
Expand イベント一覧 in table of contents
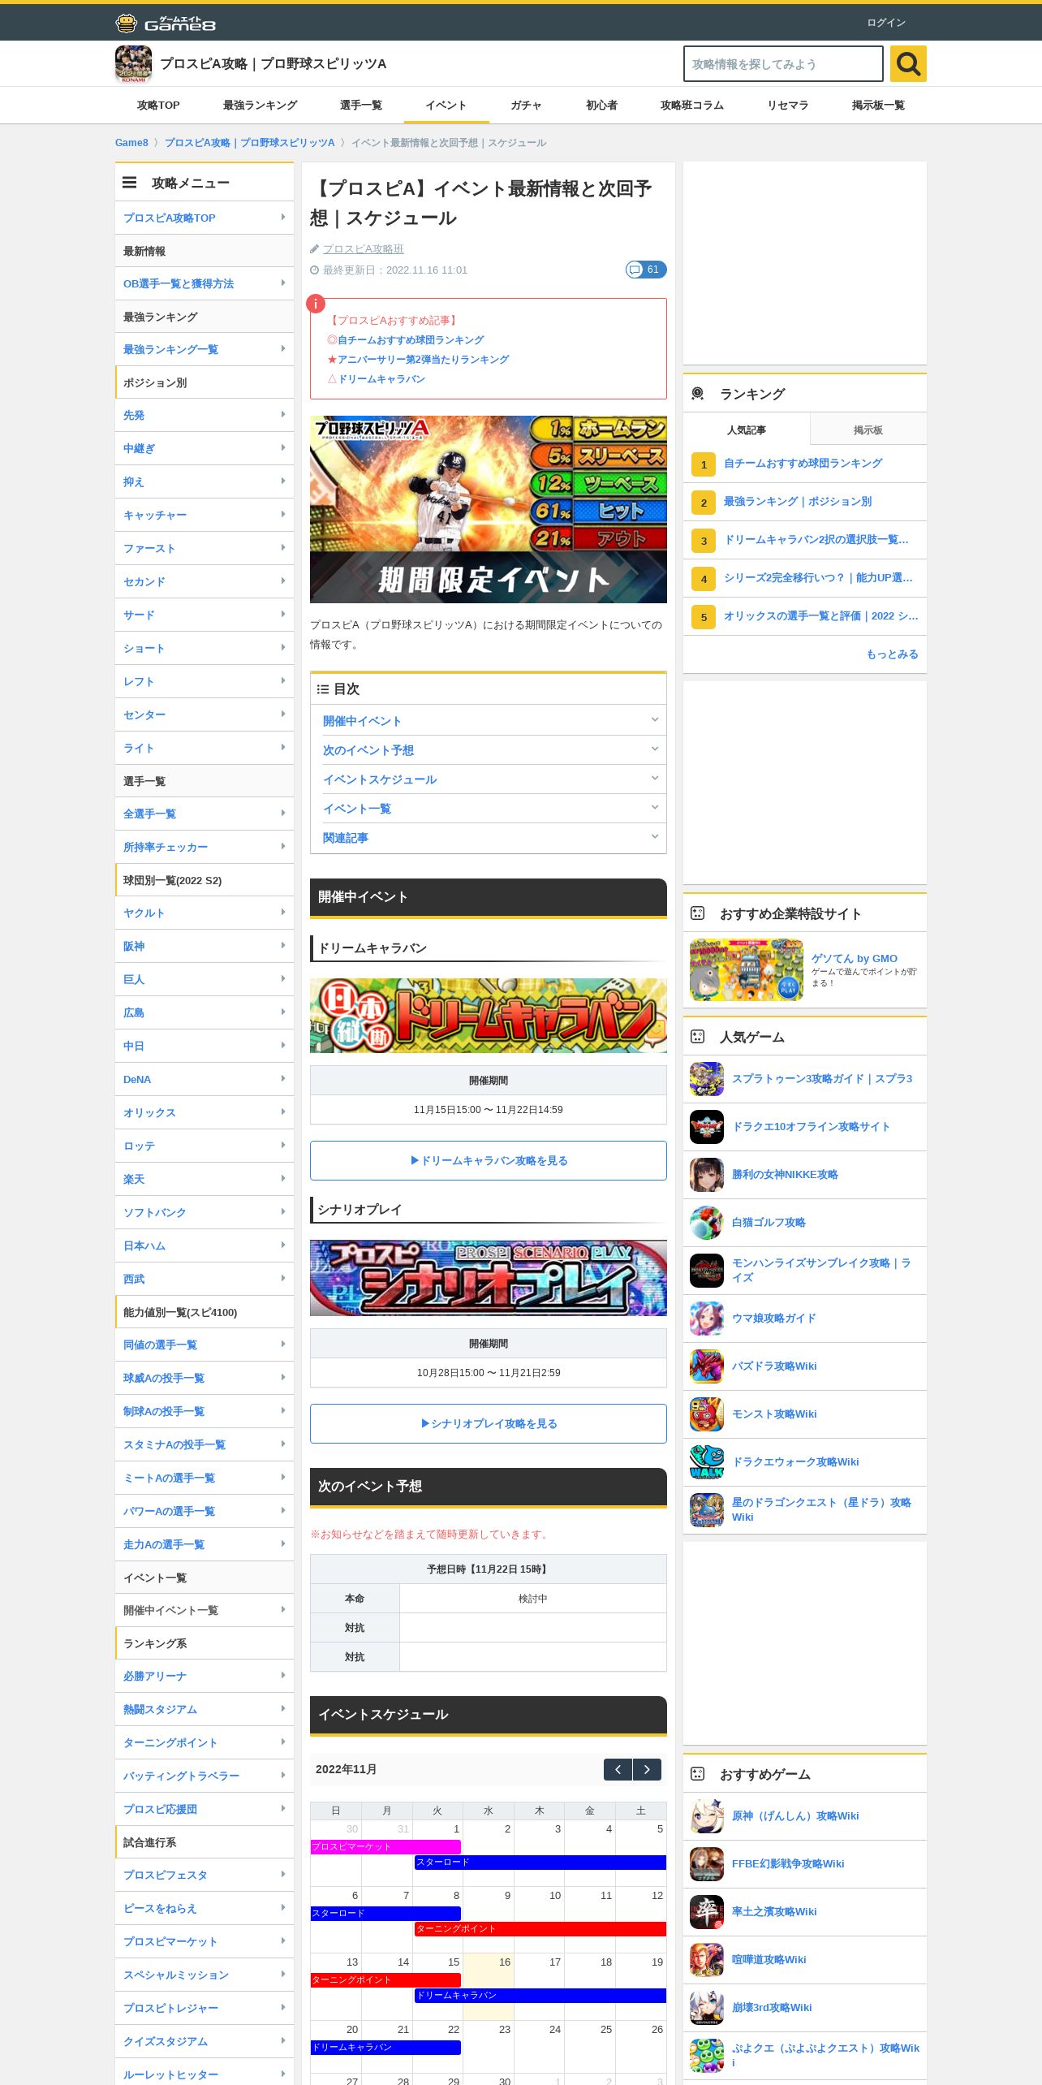click(x=489, y=809)
